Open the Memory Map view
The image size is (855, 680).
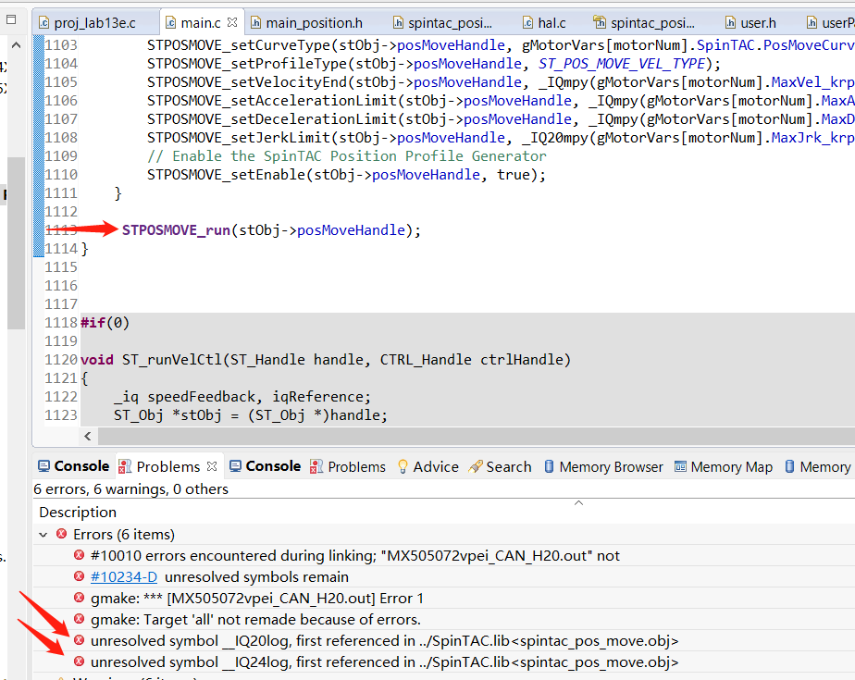click(724, 467)
